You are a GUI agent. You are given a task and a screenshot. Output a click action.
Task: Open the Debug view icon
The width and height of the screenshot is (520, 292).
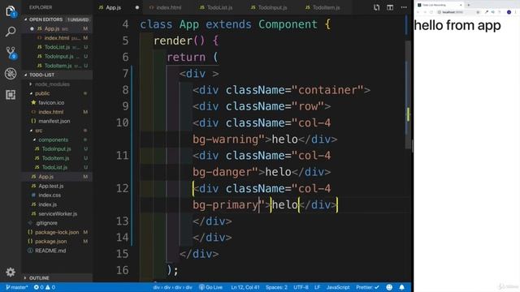coord(11,74)
